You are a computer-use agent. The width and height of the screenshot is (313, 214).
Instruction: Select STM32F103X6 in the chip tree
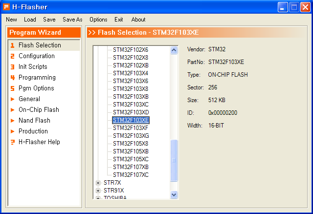point(131,81)
